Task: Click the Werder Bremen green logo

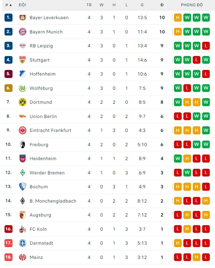Action: click(x=23, y=173)
